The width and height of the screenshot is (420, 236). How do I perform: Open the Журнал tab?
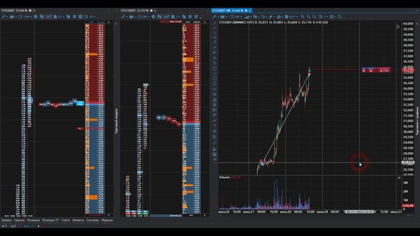tap(107, 220)
